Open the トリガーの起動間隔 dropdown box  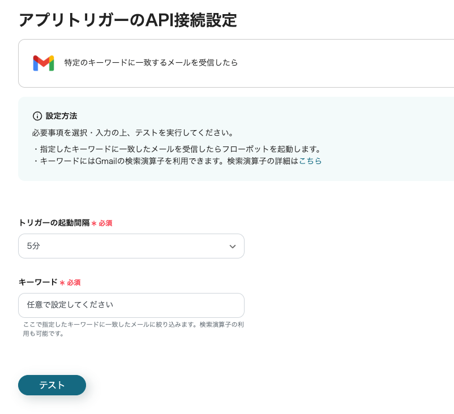[131, 246]
